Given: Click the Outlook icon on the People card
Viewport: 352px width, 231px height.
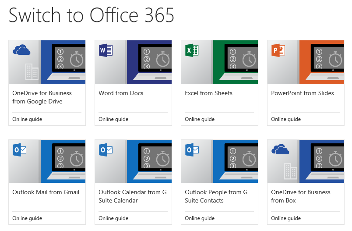Looking at the screenshot, I should point(192,149).
